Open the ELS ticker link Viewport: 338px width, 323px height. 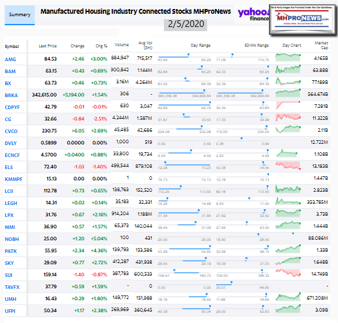[x=9, y=167]
